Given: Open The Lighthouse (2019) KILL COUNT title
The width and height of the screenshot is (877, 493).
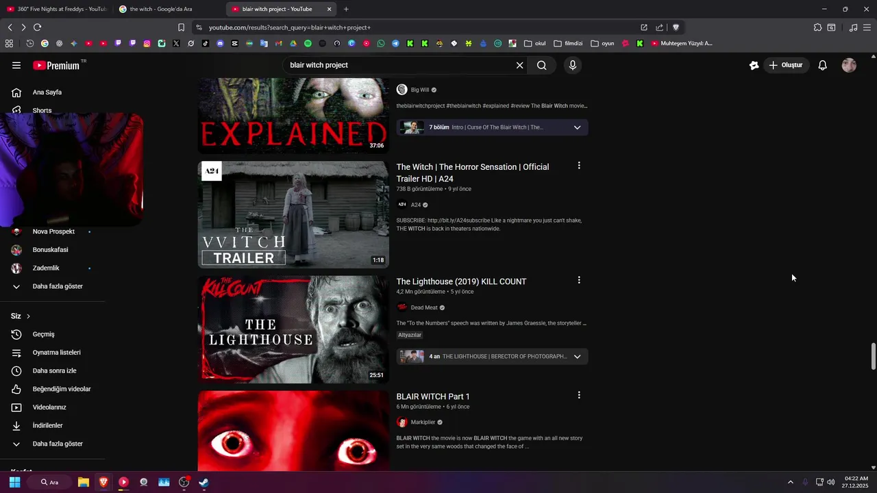Looking at the screenshot, I should pos(461,281).
